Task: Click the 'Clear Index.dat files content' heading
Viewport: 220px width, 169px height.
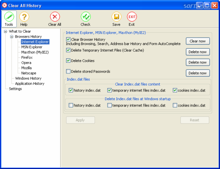Action: pos(138,84)
